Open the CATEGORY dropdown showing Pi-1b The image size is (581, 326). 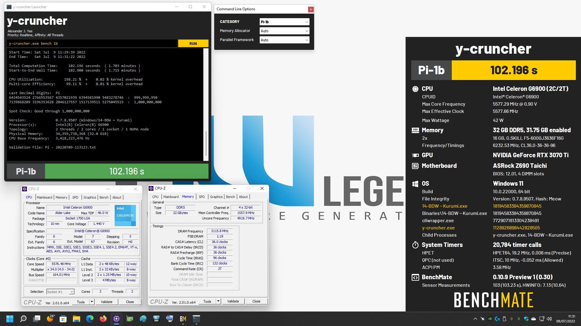(284, 22)
